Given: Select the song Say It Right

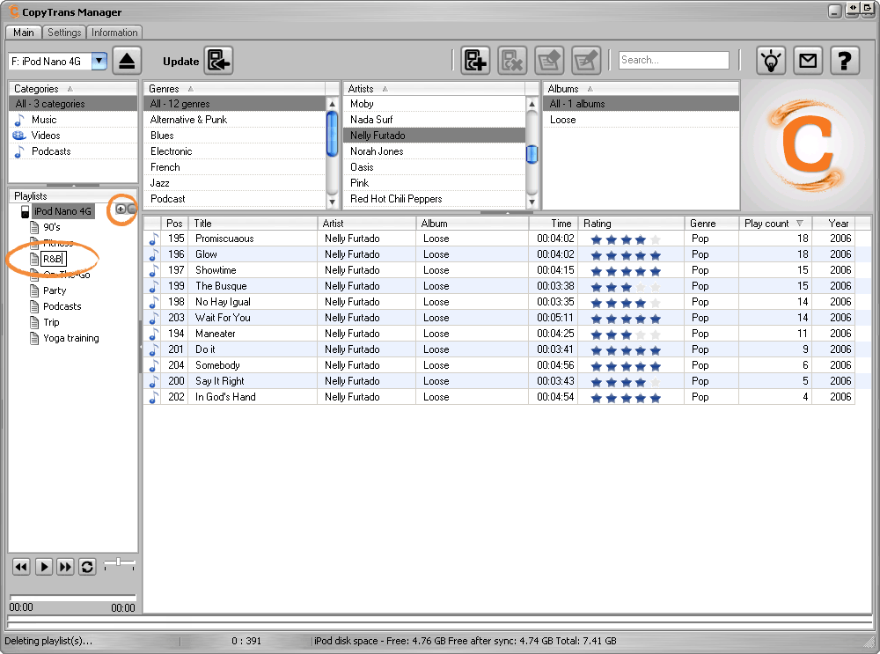Looking at the screenshot, I should click(499, 380).
